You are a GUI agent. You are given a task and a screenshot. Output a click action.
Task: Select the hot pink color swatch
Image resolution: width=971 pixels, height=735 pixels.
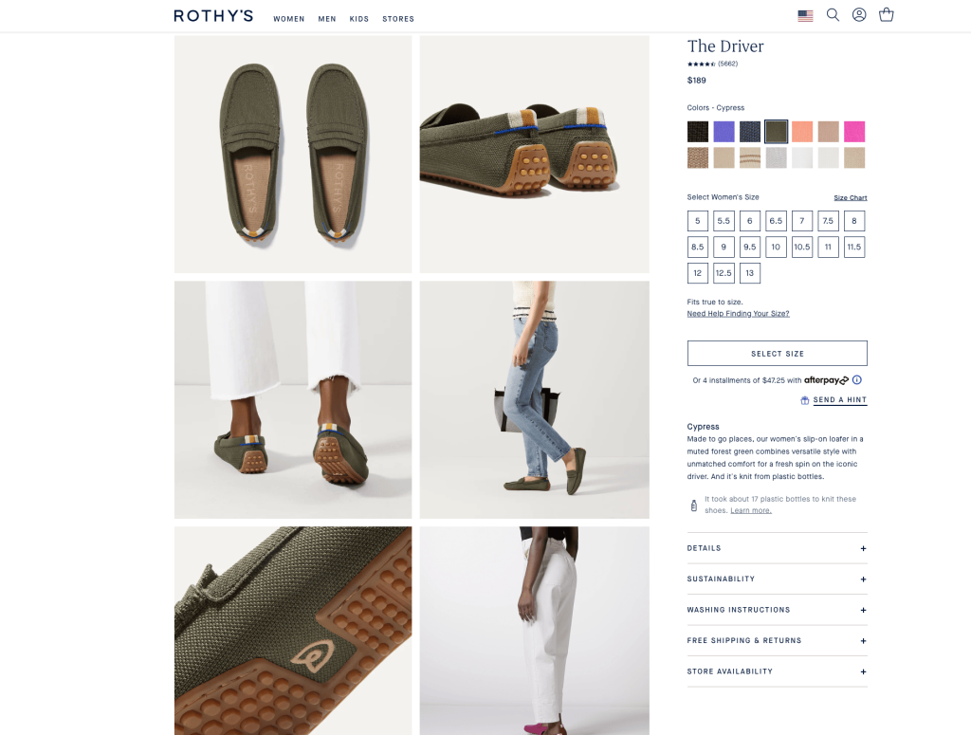[854, 132]
